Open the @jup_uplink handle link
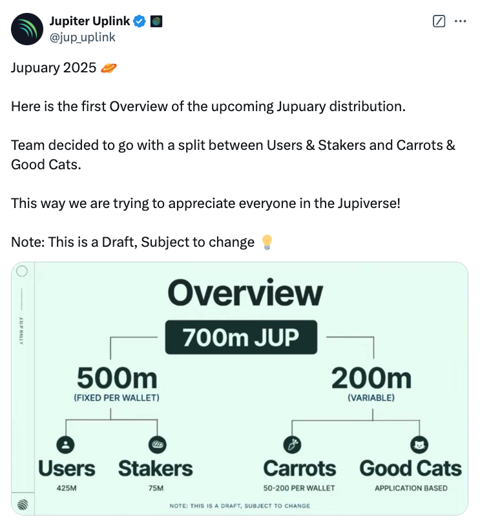Screen dimensions: 480x522 [x=82, y=37]
